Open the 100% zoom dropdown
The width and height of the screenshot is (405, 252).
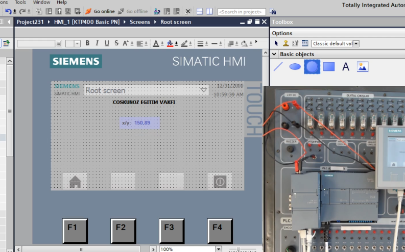pos(219,249)
